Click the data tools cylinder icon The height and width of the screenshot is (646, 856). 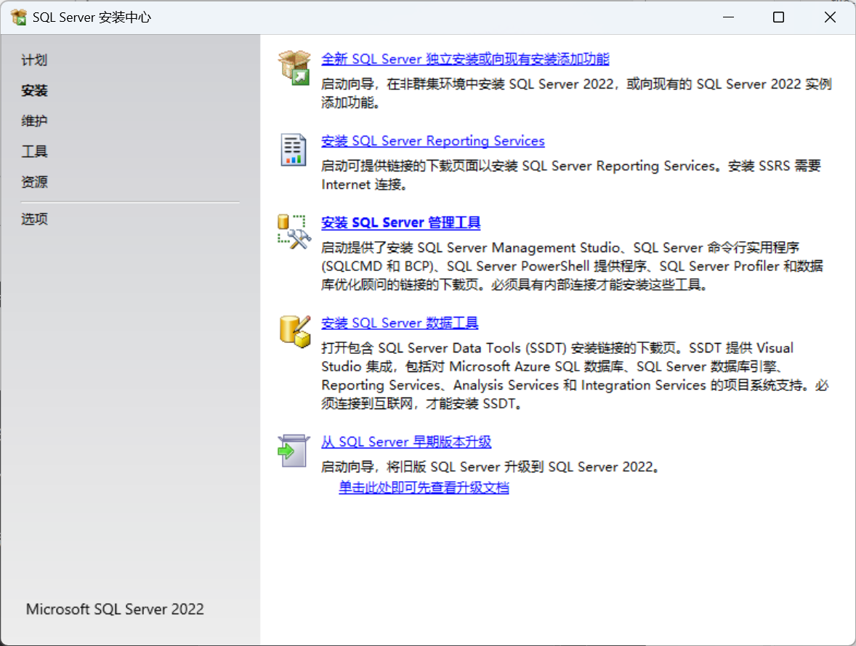pyautogui.click(x=295, y=331)
